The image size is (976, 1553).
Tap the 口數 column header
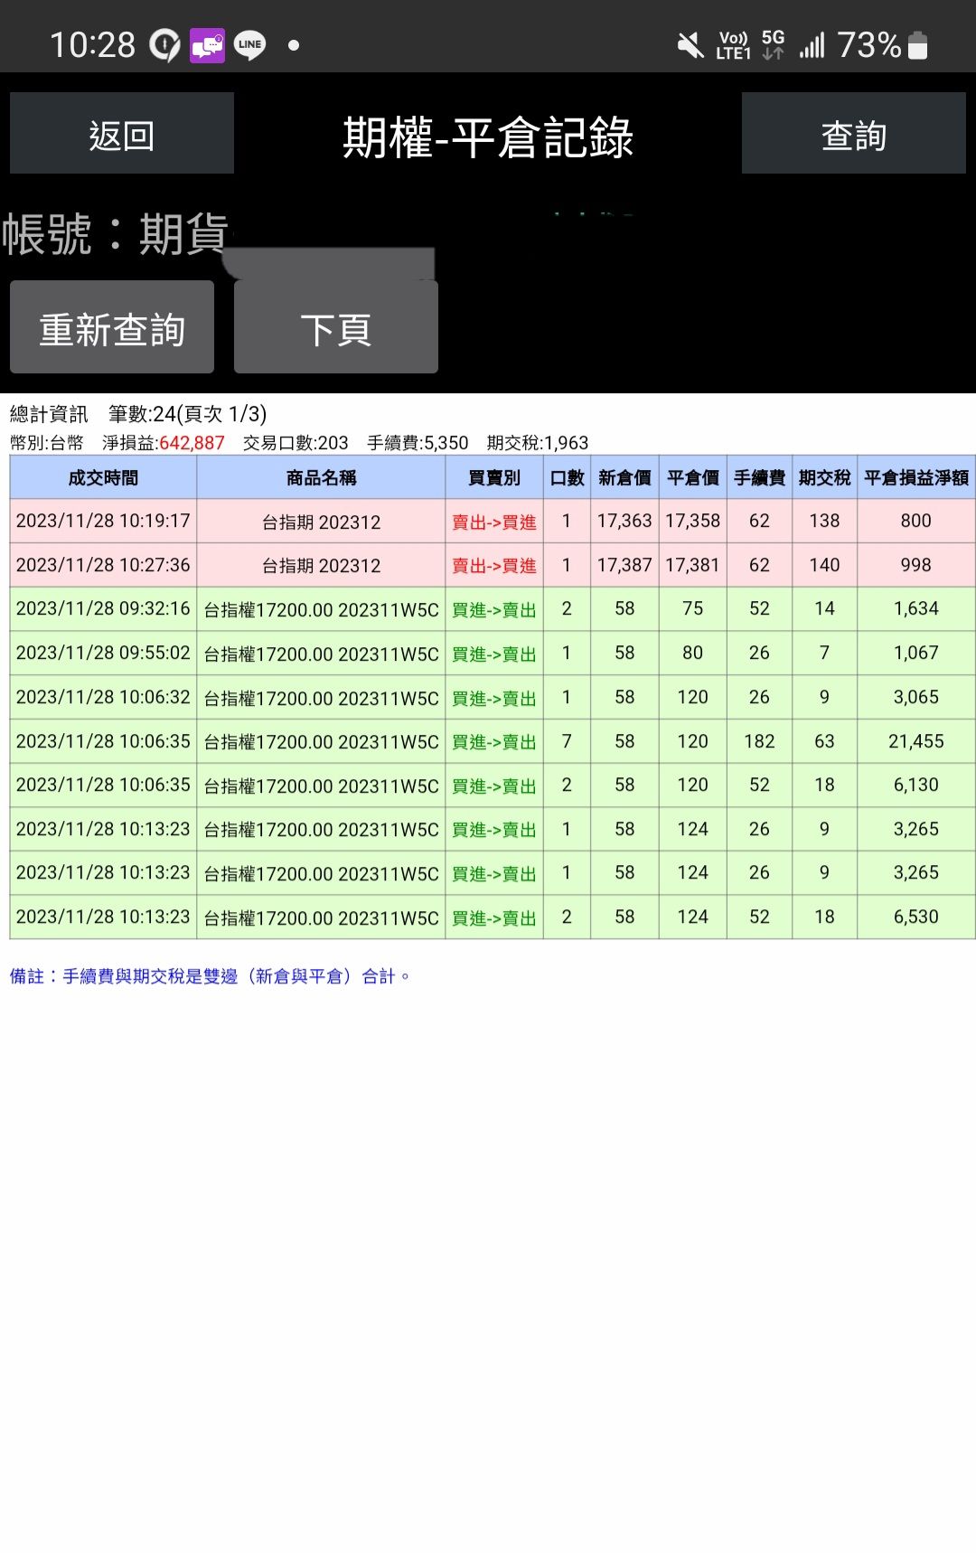point(567,477)
